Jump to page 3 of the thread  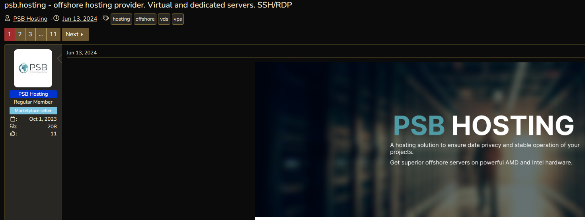[x=30, y=34]
